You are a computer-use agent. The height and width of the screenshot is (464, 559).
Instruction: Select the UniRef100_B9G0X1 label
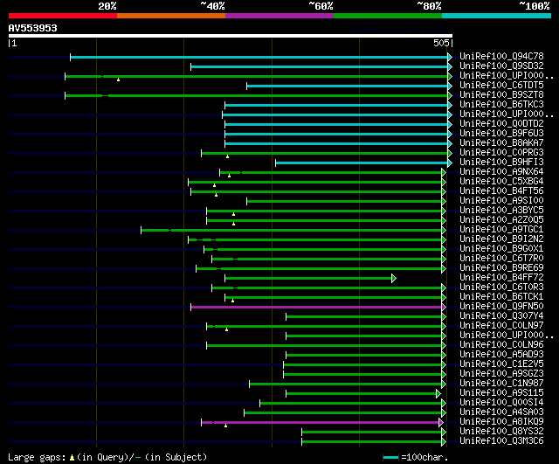501,249
